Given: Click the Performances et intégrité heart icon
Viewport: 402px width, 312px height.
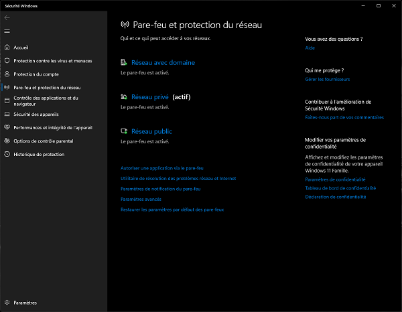Looking at the screenshot, I should pos(7,127).
